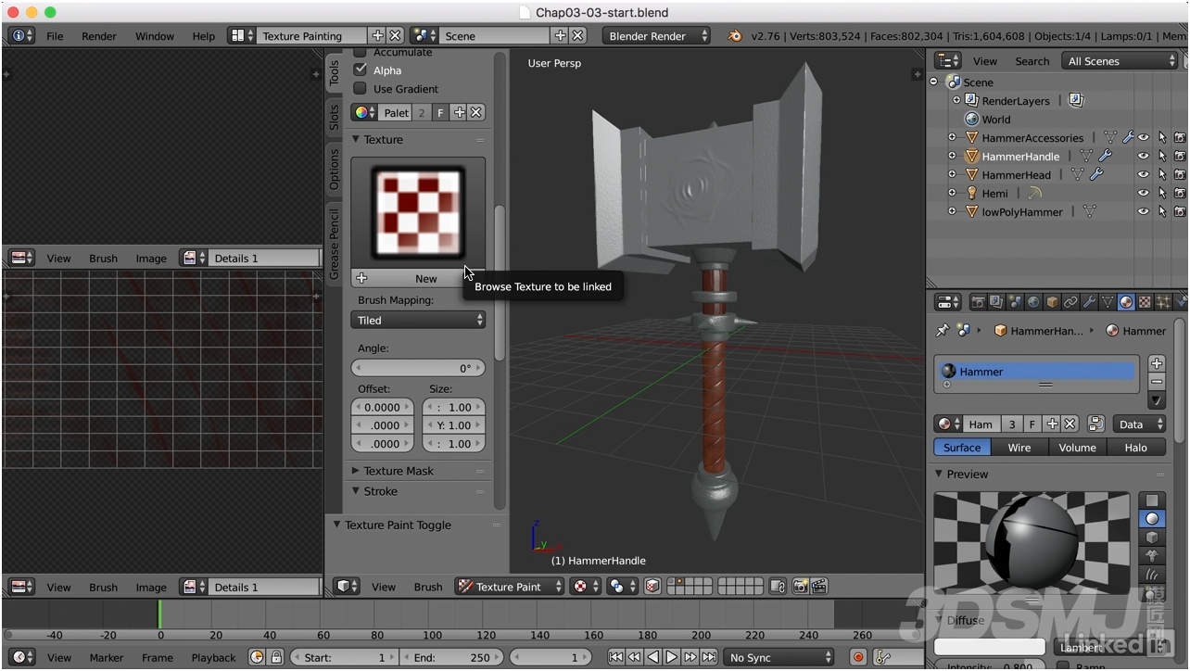The width and height of the screenshot is (1190, 671).
Task: Play the animation forward
Action: [671, 657]
